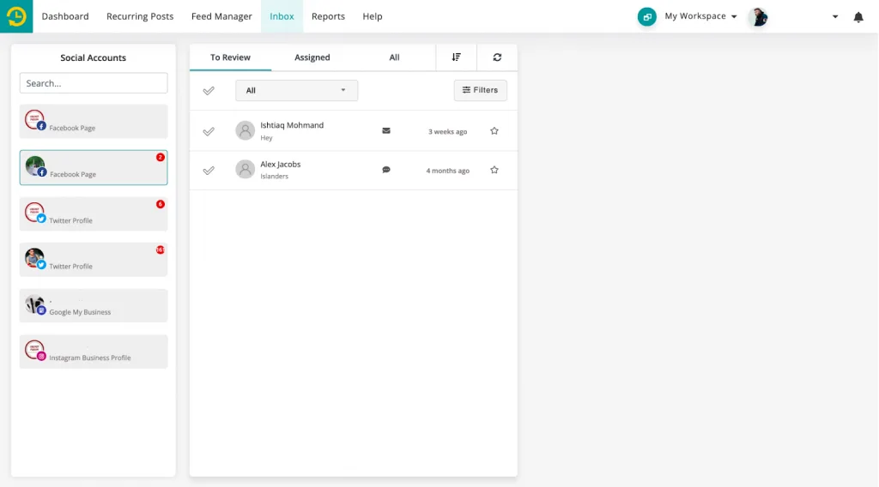Viewport: 879px width, 487px height.
Task: Mark Ishtiaq Mohmand conversation as done
Action: (209, 131)
